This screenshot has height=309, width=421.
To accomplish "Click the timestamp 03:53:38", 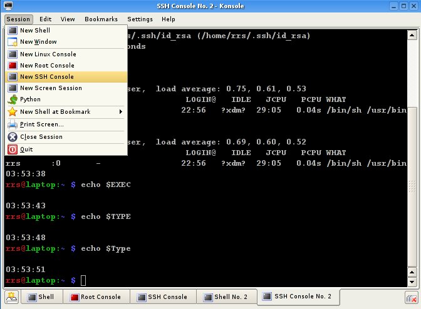I will coord(26,174).
